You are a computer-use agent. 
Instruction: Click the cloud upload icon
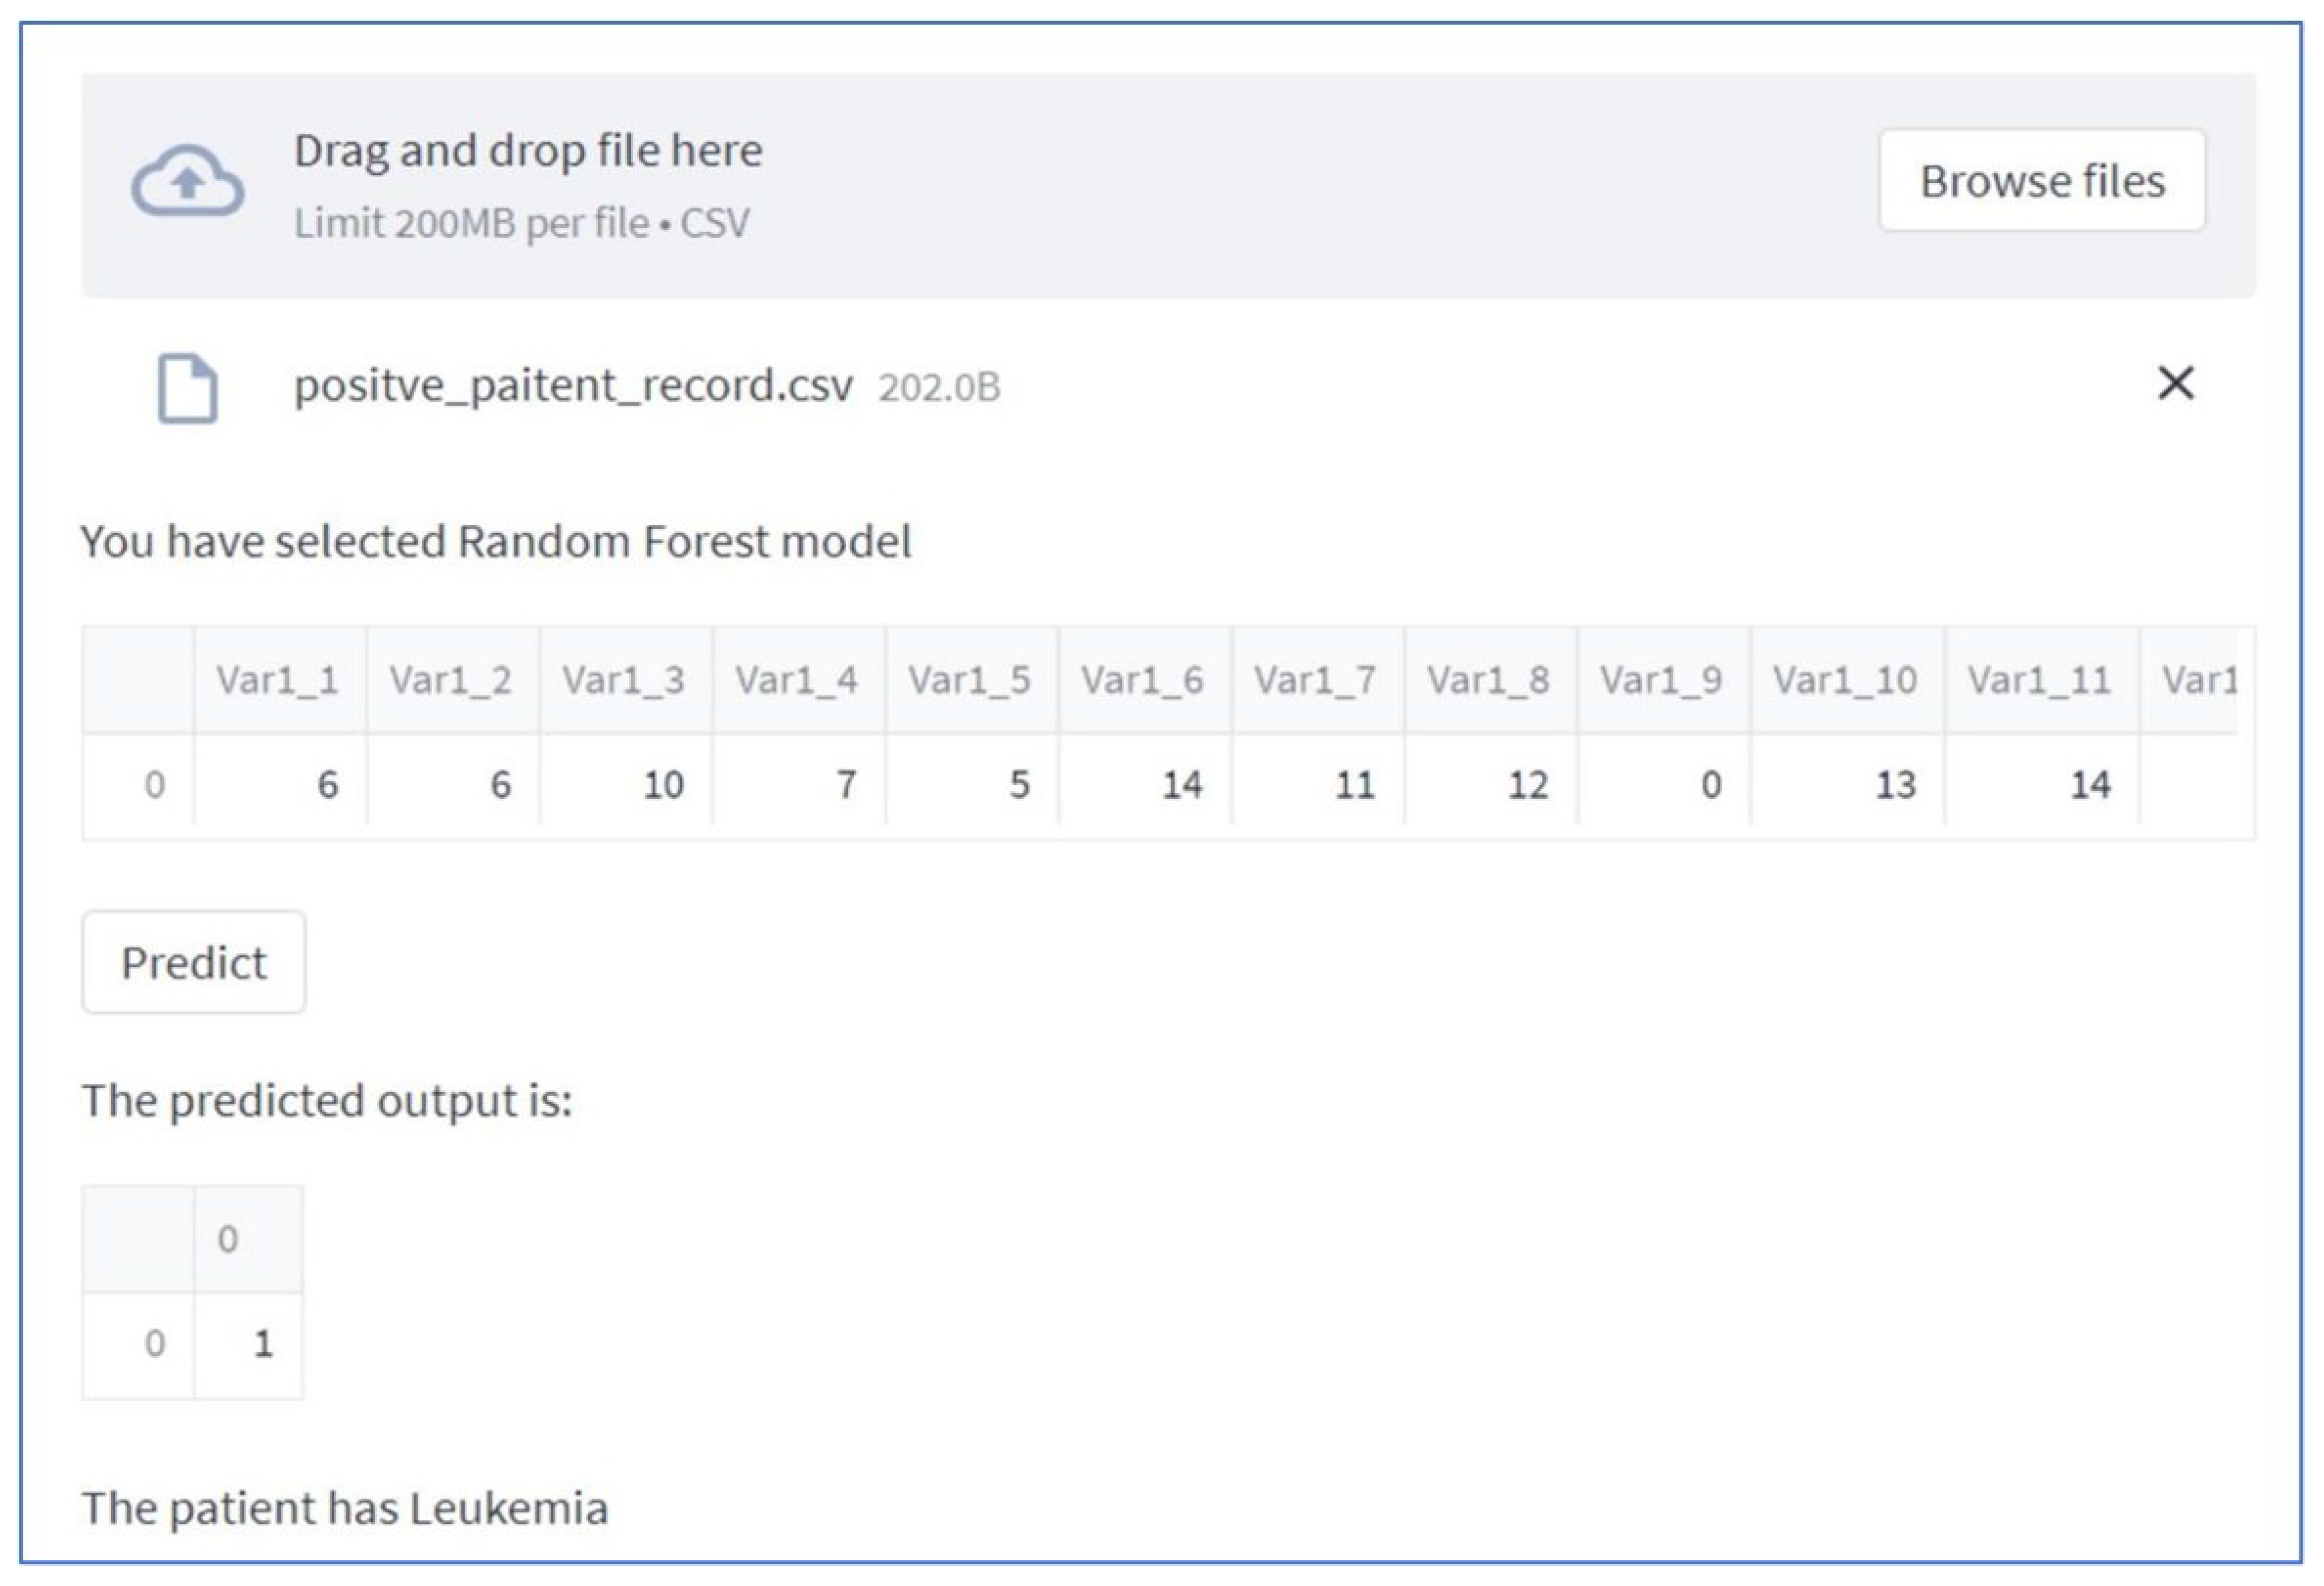[x=187, y=181]
